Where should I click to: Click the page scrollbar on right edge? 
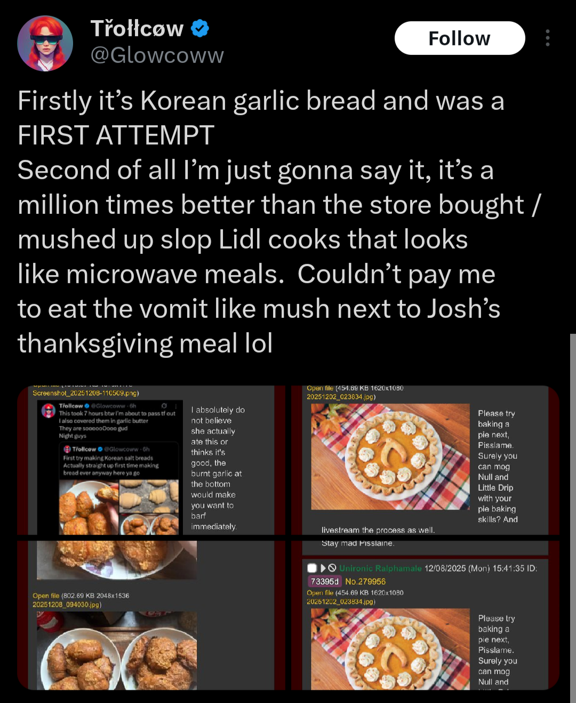point(573,517)
